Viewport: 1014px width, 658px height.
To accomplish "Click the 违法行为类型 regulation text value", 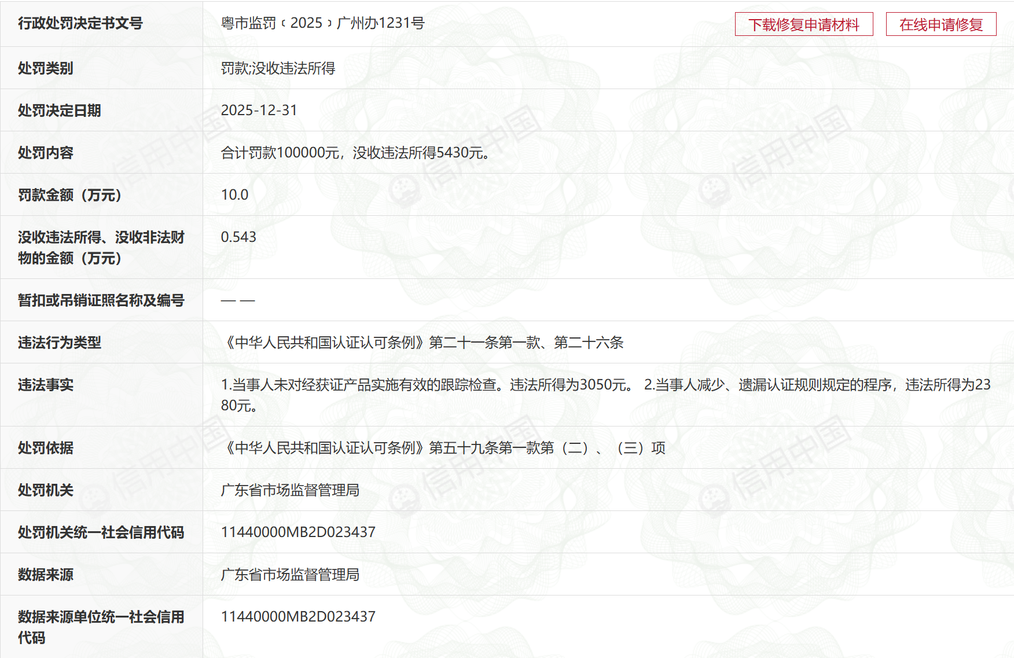I will 422,343.
